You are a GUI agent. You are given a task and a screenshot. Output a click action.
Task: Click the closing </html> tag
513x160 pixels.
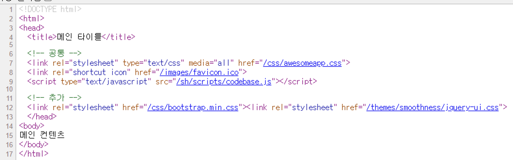[x=34, y=154]
